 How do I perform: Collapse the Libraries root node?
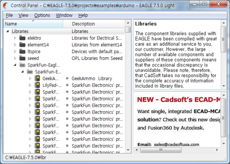pos(8,31)
